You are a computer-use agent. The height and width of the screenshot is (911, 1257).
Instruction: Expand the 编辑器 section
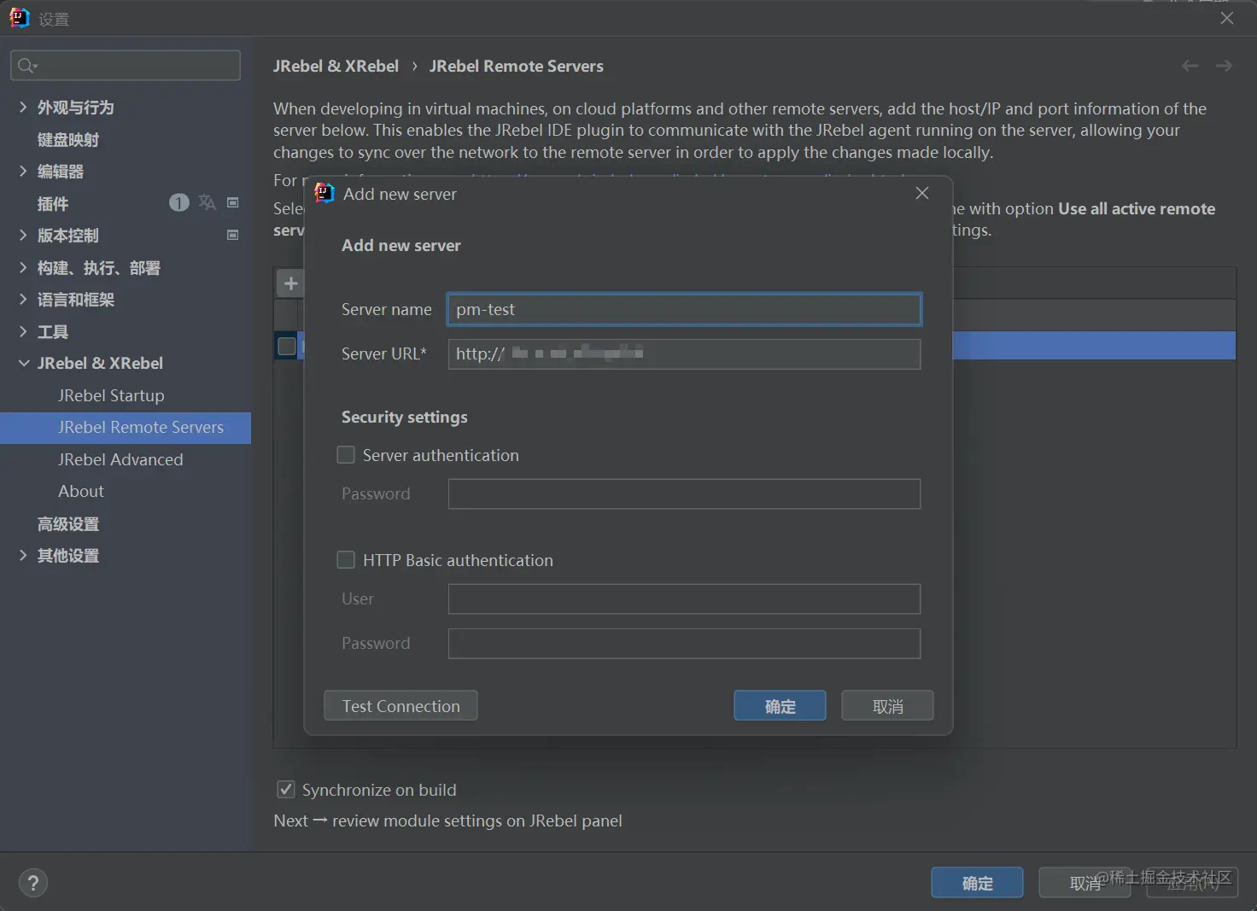tap(23, 171)
